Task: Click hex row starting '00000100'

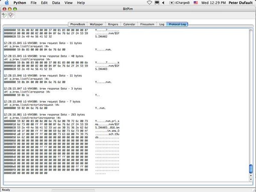Action: point(25,173)
